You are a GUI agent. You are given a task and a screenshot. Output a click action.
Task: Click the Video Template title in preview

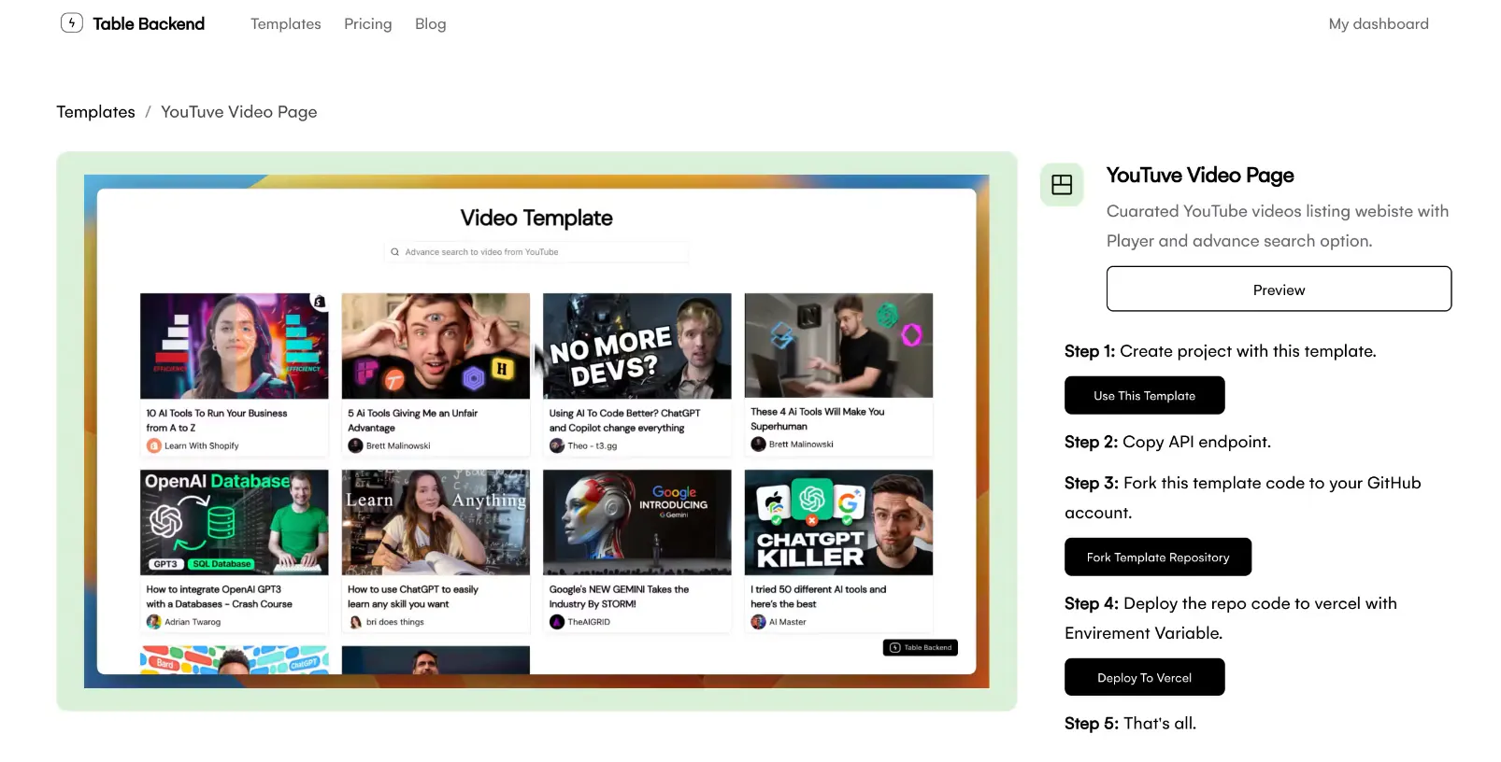point(536,219)
